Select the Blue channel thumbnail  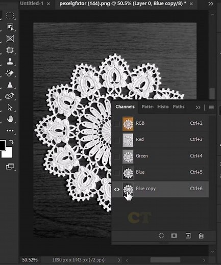[128, 173]
